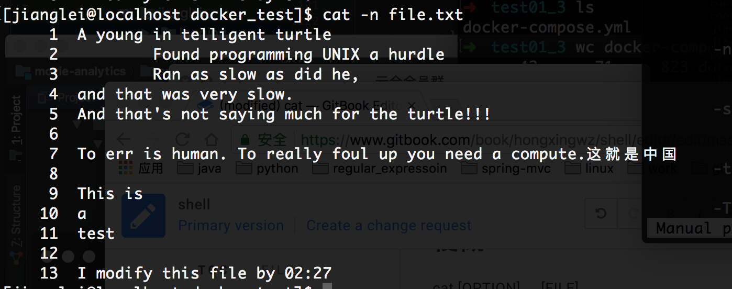This screenshot has height=289, width=732.
Task: Click the undo arrow button in GitBook
Action: (x=601, y=213)
